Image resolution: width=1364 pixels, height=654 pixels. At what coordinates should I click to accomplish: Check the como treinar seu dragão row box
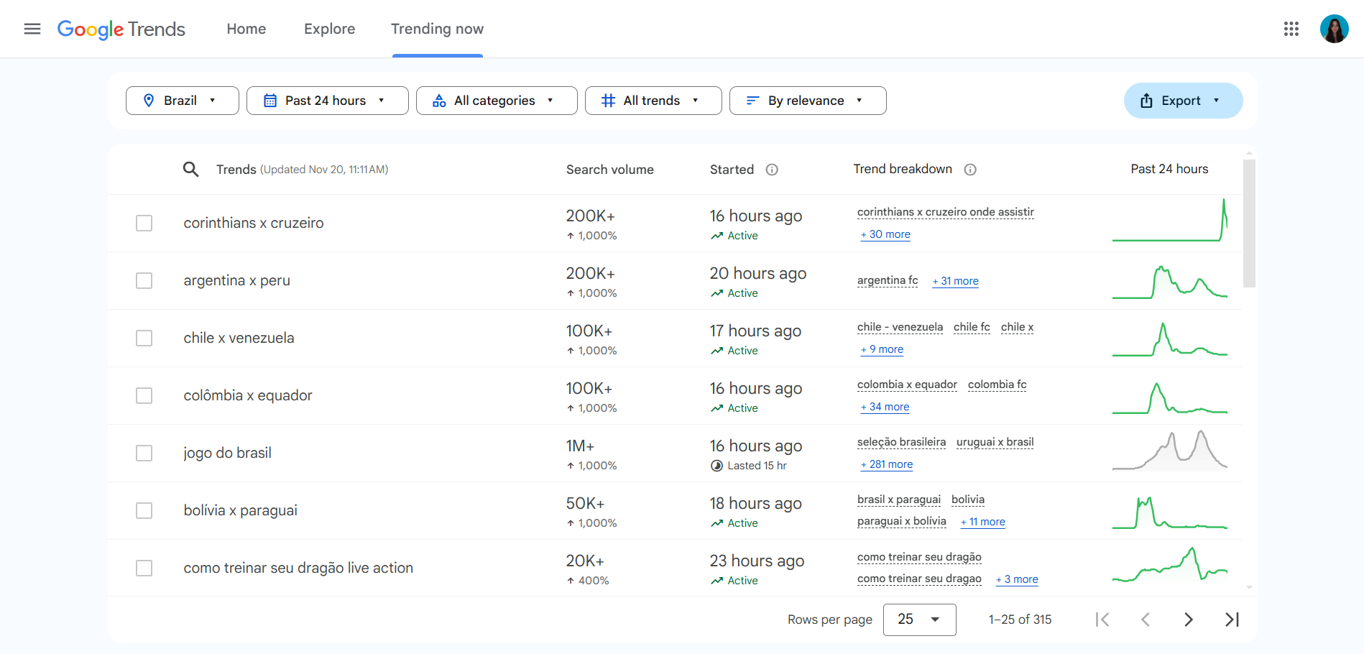[x=144, y=568]
